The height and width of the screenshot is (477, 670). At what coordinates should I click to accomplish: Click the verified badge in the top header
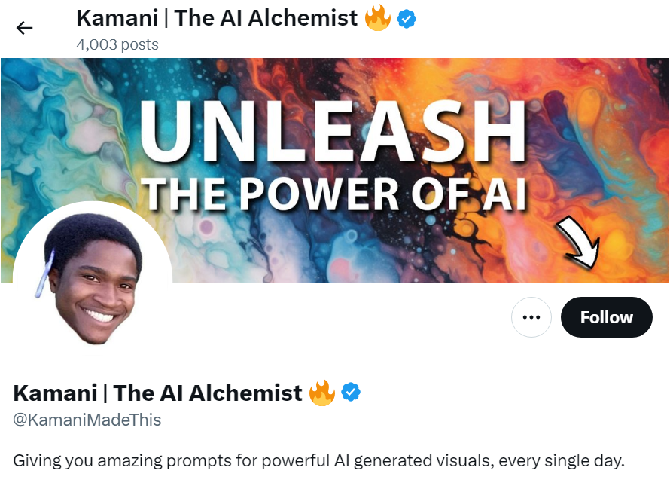pos(407,20)
